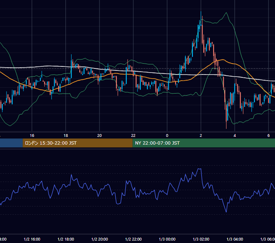Screen dimensions: 275x243
Task: Click the ロンドン 15:30-22:00 JST session bar
Action: coord(78,143)
